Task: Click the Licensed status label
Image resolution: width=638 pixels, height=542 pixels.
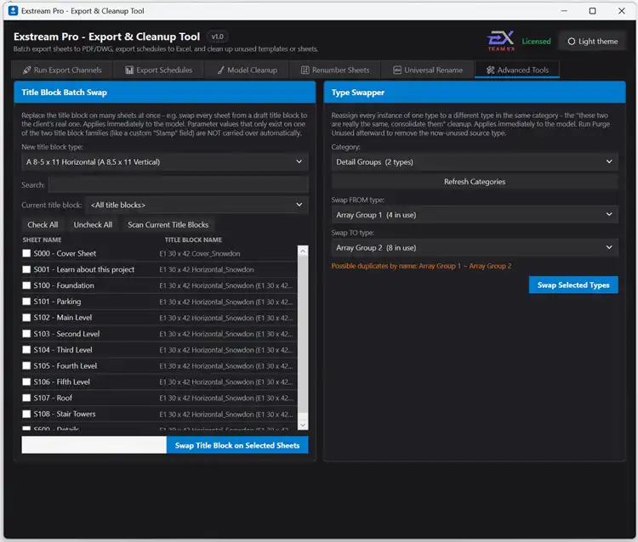Action: 536,42
